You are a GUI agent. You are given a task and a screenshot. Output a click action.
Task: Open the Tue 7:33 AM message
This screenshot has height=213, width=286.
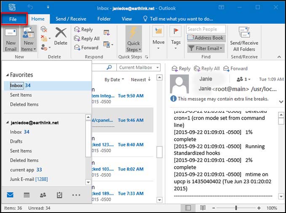pyautogui.click(x=123, y=194)
